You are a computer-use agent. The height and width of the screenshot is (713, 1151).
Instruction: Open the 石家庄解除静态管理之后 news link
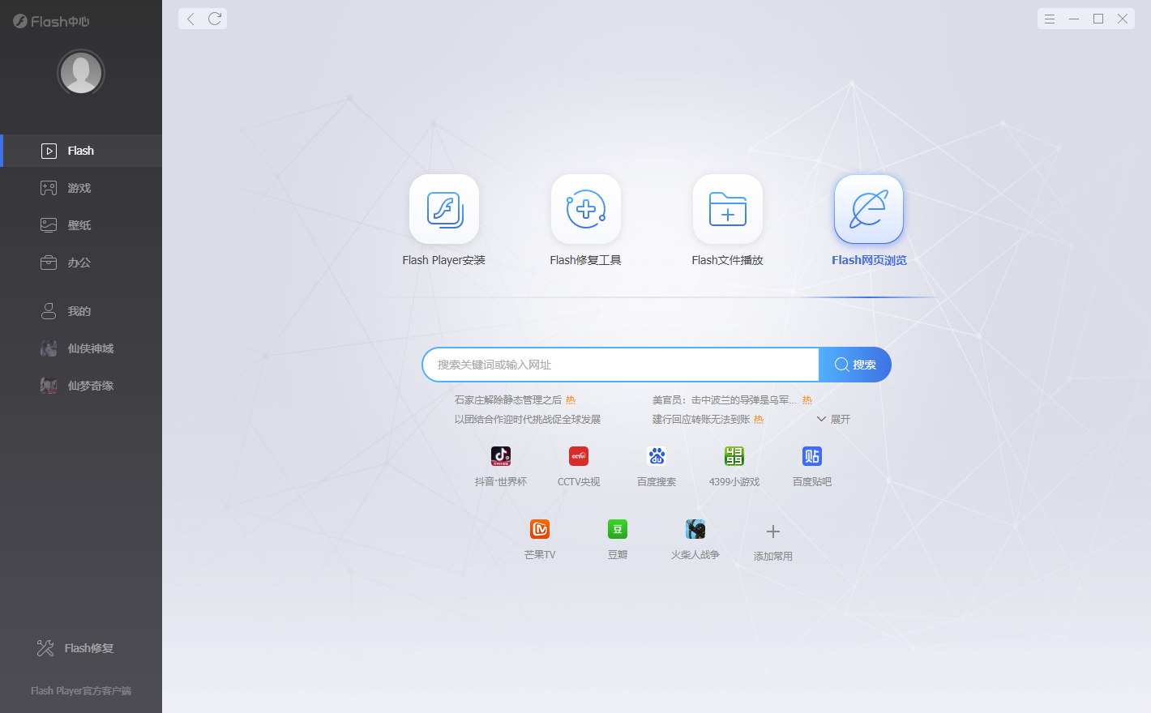pyautogui.click(x=507, y=399)
